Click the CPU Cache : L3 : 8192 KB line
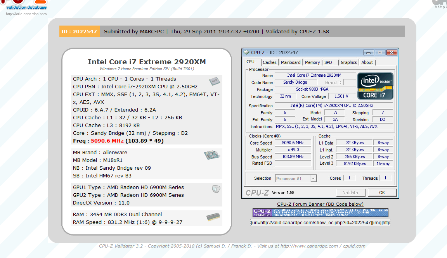The image size is (447, 258). coord(106,125)
